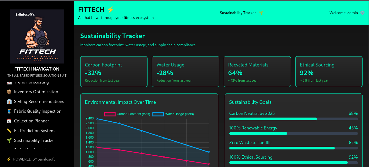
Task: Open Inventory Optimization from the sidebar
Action: (x=36, y=92)
